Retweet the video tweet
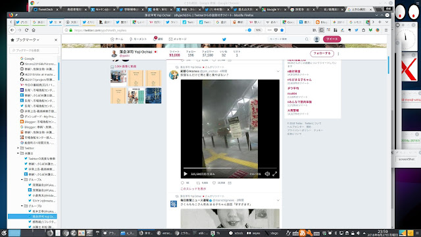This screenshot has width=421, height=237. (x=198, y=183)
